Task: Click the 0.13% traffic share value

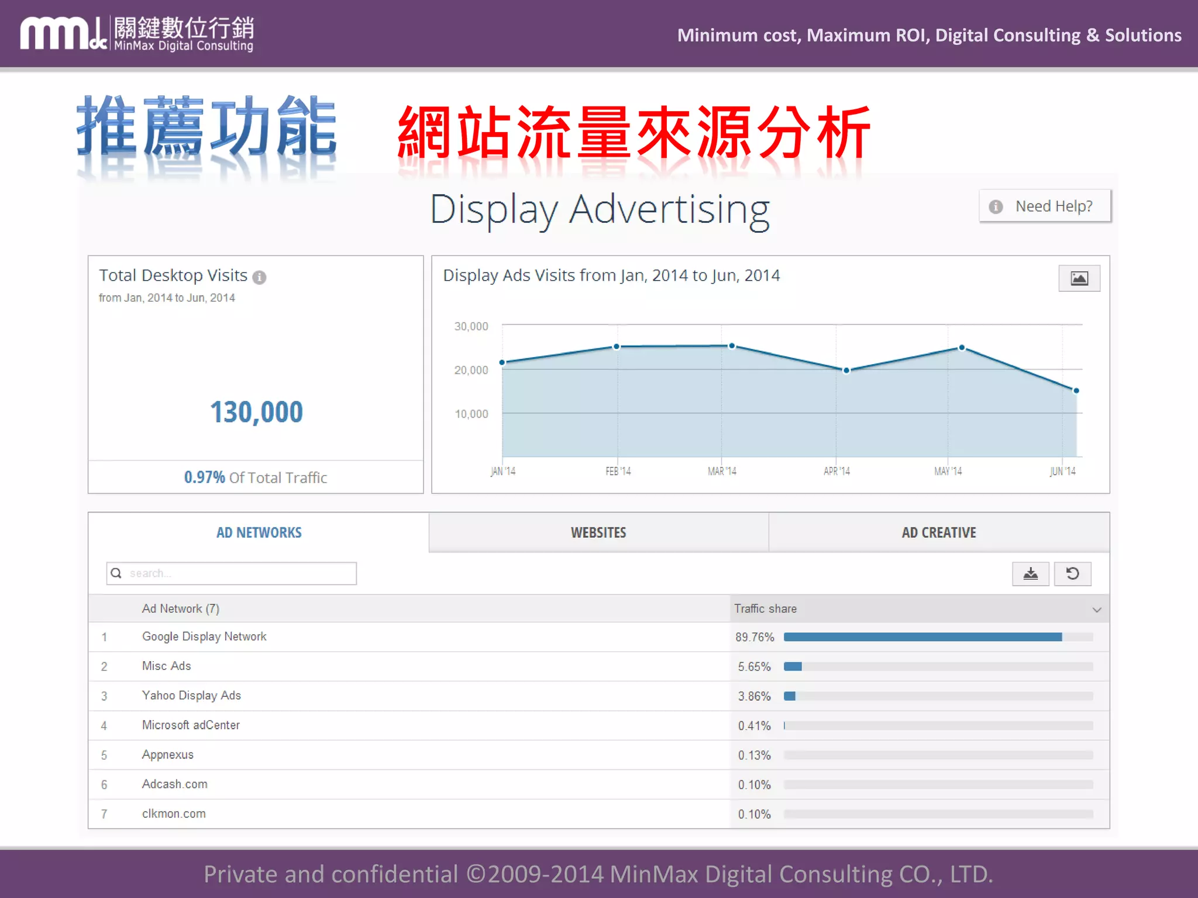Action: (x=754, y=755)
